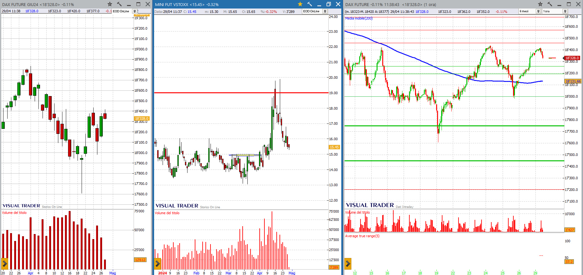
Task: Minimize the DAX FUTURE GIU24 chart window
Action: 129,4
